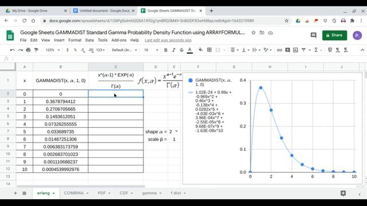Open the text color picker
This screenshot has height=206, width=367.
[190, 50]
